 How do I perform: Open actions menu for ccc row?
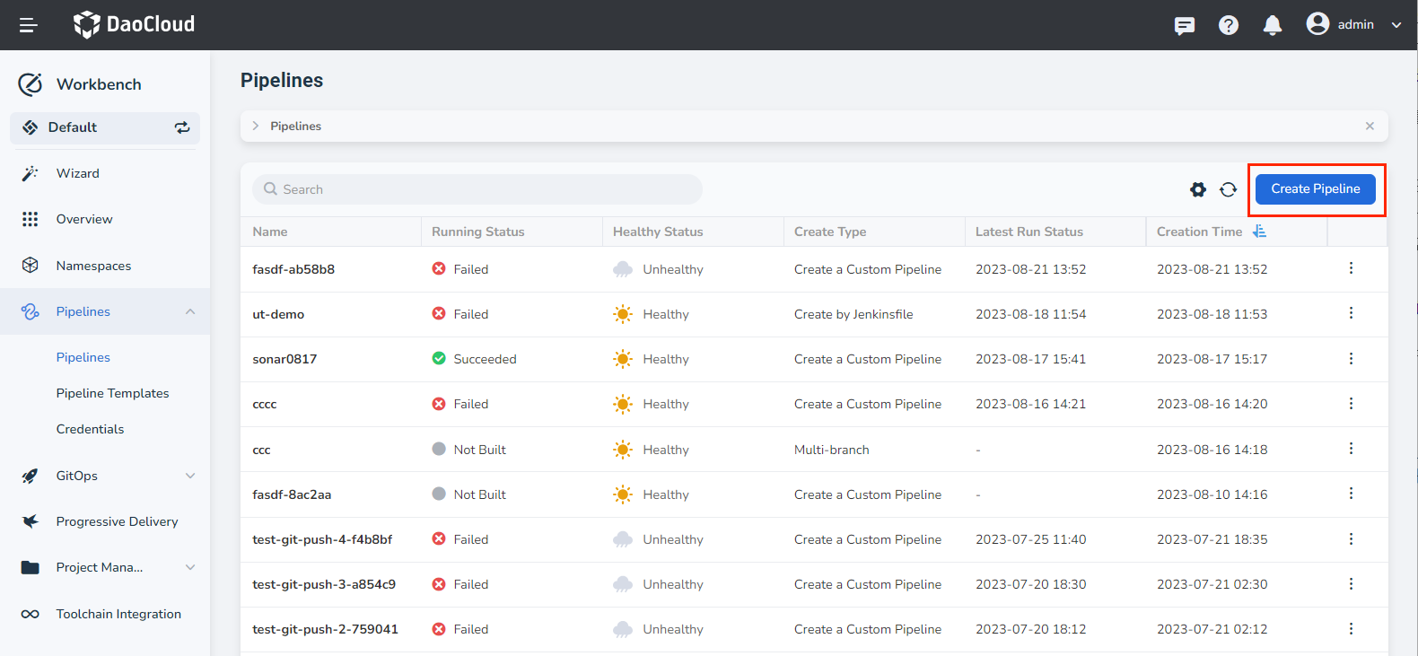tap(1351, 449)
